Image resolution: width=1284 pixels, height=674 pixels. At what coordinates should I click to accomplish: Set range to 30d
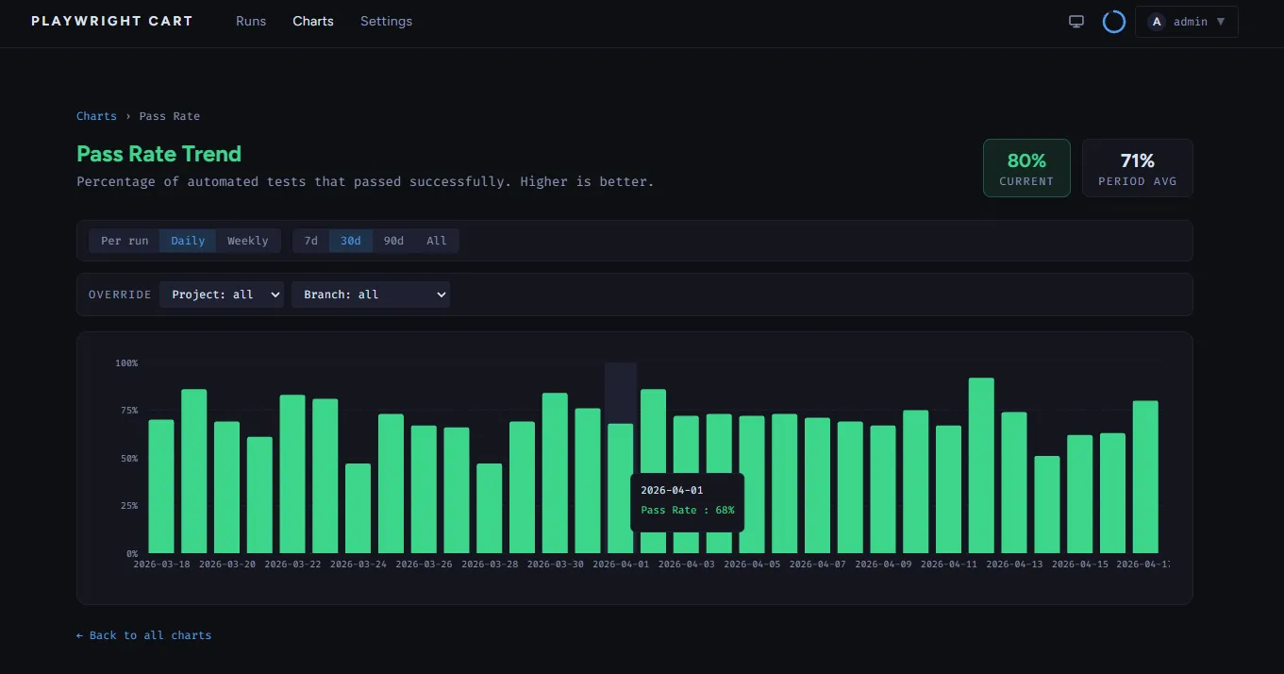(x=351, y=241)
